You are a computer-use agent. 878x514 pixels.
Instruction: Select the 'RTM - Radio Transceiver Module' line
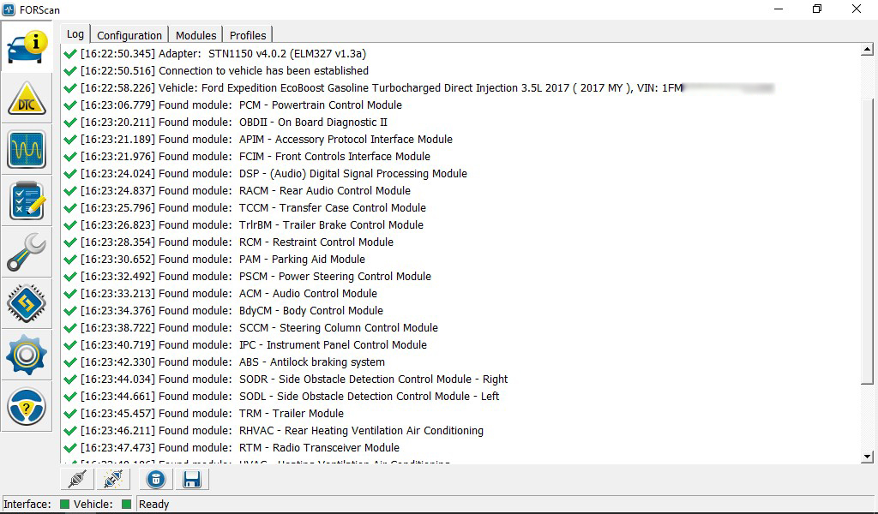(x=232, y=448)
